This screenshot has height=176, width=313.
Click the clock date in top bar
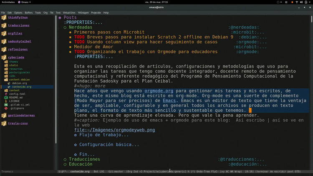[156, 2]
